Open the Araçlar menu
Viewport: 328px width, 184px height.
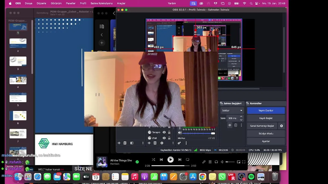121,3
